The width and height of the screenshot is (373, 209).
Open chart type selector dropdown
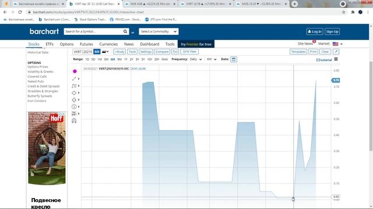pos(105,52)
